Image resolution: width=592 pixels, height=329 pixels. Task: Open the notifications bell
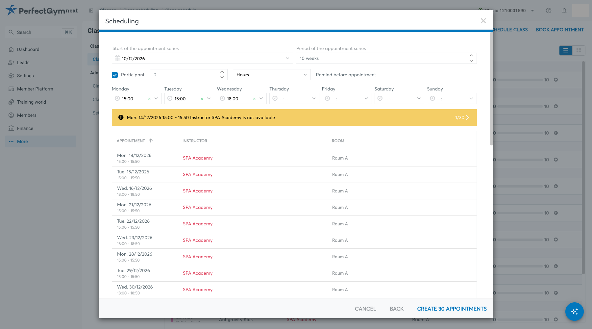click(x=564, y=11)
